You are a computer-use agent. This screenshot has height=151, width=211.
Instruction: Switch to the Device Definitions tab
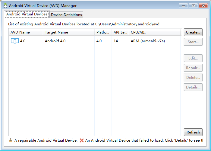click(x=66, y=14)
